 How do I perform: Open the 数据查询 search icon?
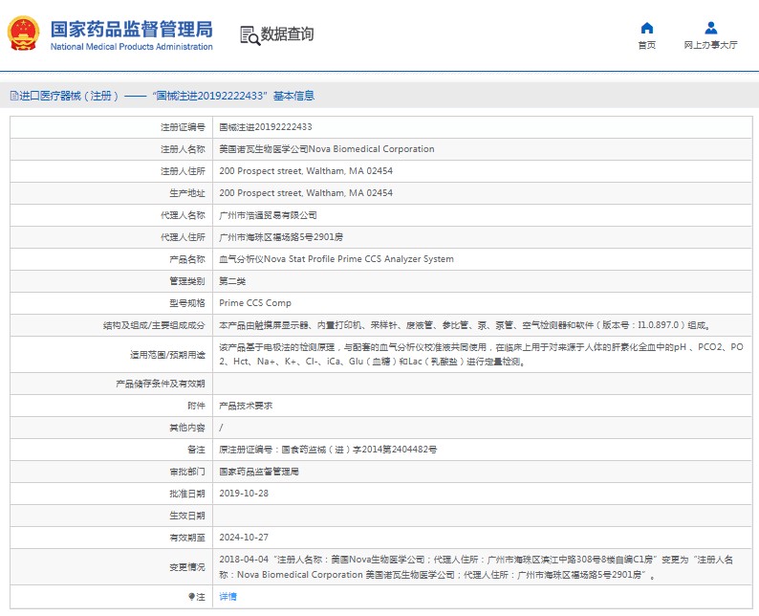(x=250, y=35)
